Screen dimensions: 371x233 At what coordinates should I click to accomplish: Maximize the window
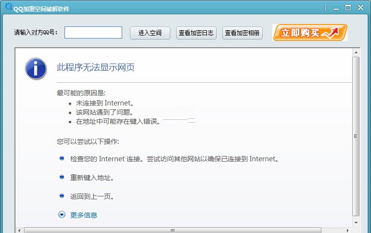pos(348,8)
